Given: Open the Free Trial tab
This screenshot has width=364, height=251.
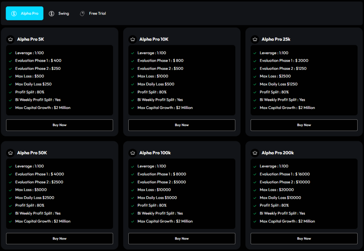Looking at the screenshot, I should pos(93,14).
